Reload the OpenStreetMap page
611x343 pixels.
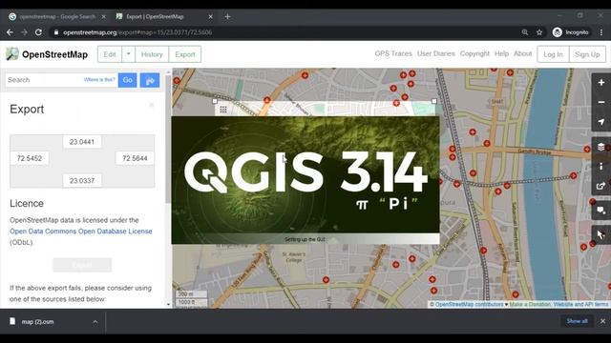click(38, 32)
